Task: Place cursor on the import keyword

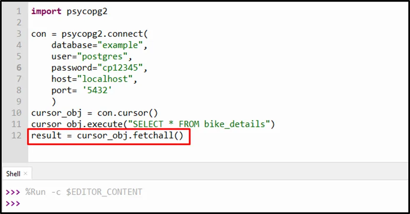Action: 46,11
